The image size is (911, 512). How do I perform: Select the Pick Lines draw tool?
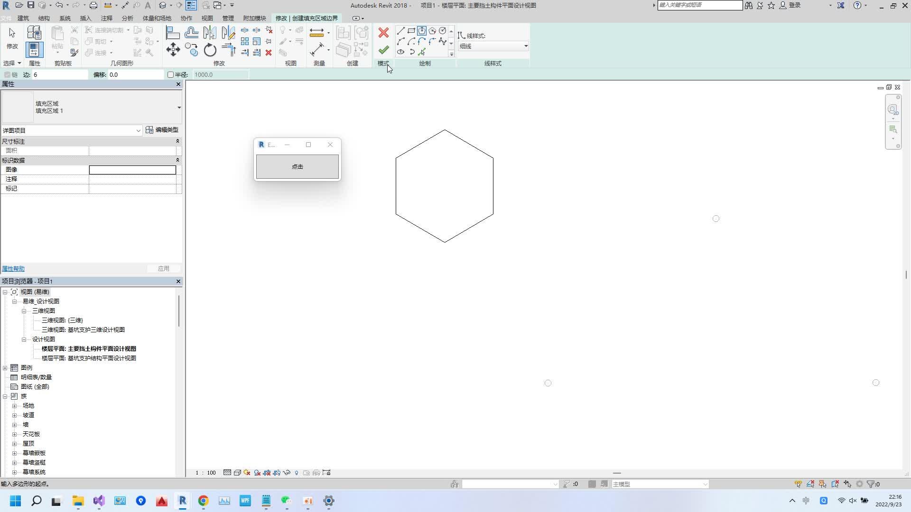tap(422, 52)
